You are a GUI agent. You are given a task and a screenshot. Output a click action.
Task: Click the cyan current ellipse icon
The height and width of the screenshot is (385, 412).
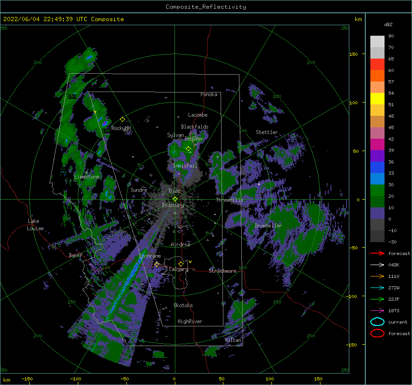[x=377, y=322]
